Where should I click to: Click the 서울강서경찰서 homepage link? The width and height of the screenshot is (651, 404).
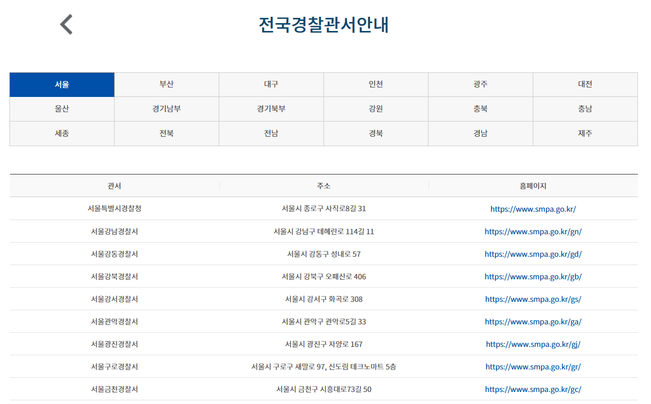(533, 299)
